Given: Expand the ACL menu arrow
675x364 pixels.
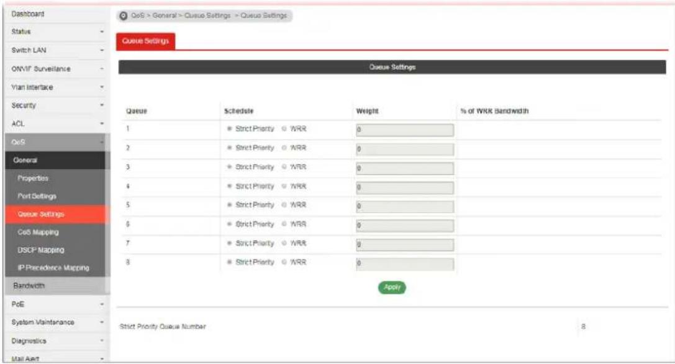Looking at the screenshot, I should click(x=102, y=124).
